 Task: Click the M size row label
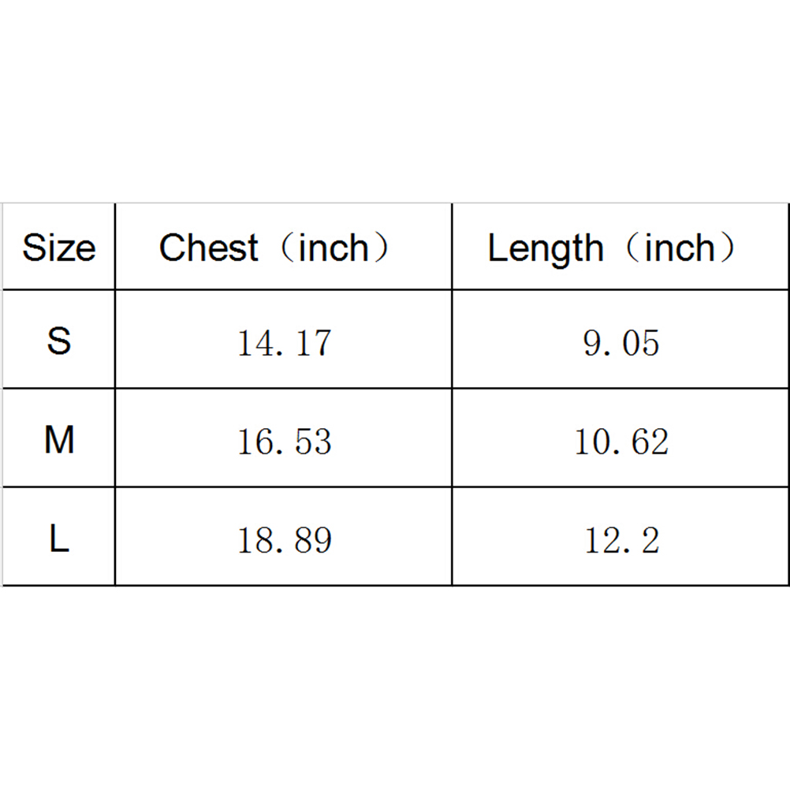59,439
